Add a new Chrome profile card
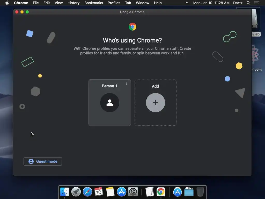265x199 pixels. tap(156, 103)
